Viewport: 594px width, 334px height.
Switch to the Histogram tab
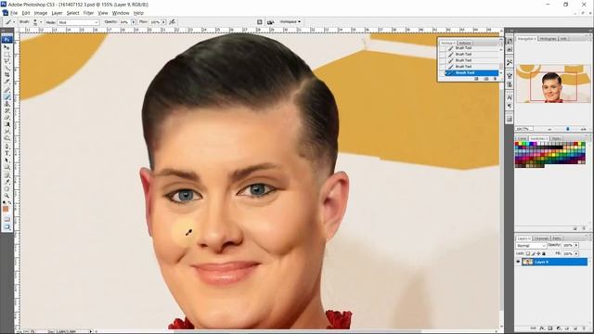tap(548, 39)
